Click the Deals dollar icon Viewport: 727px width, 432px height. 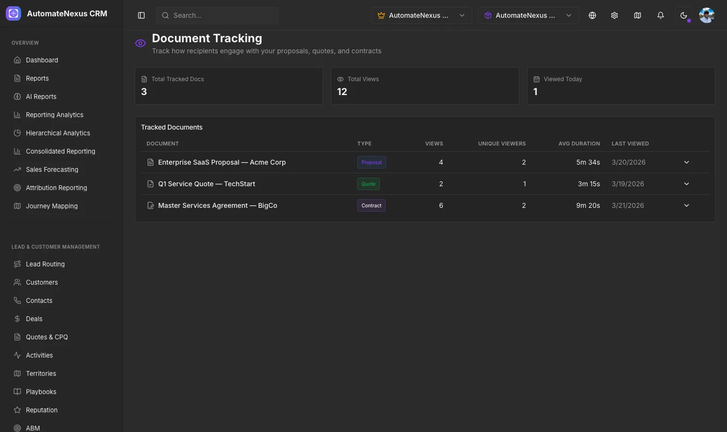click(17, 319)
